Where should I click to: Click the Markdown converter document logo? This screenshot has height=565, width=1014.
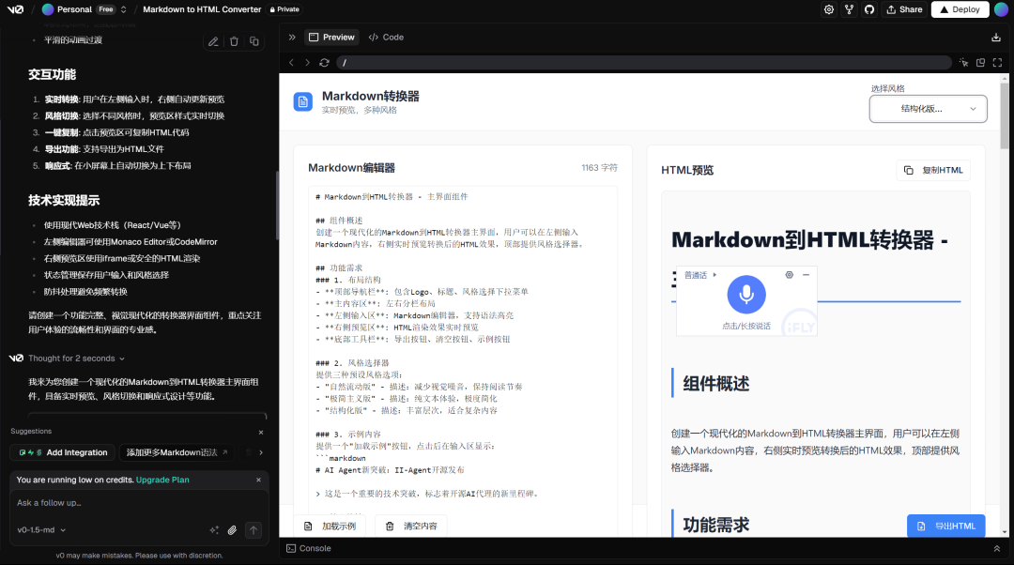click(302, 101)
